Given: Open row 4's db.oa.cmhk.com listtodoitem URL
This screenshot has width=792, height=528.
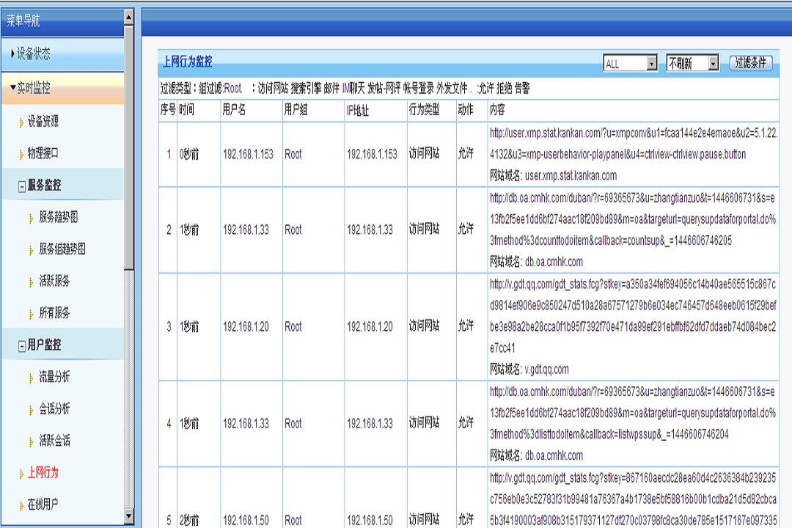Looking at the screenshot, I should pos(632,413).
